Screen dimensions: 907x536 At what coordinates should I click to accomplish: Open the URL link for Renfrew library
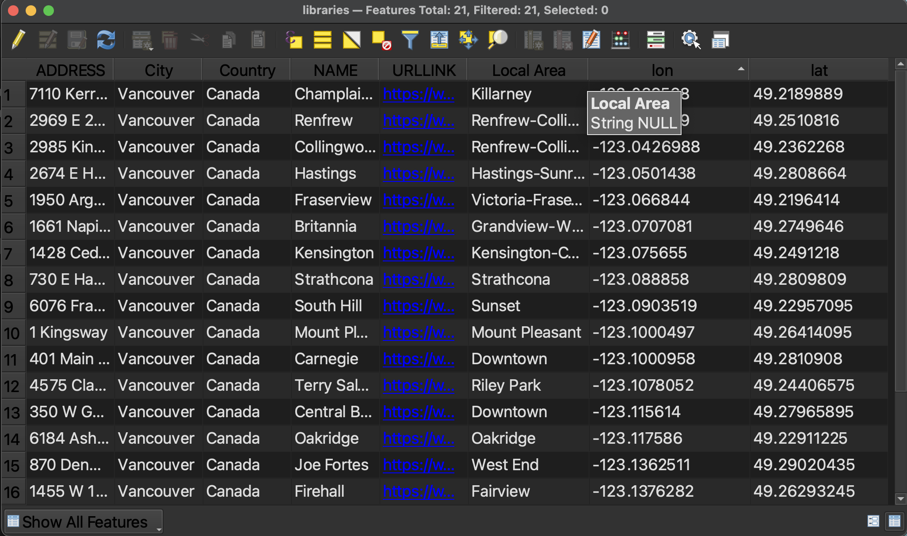(x=418, y=121)
